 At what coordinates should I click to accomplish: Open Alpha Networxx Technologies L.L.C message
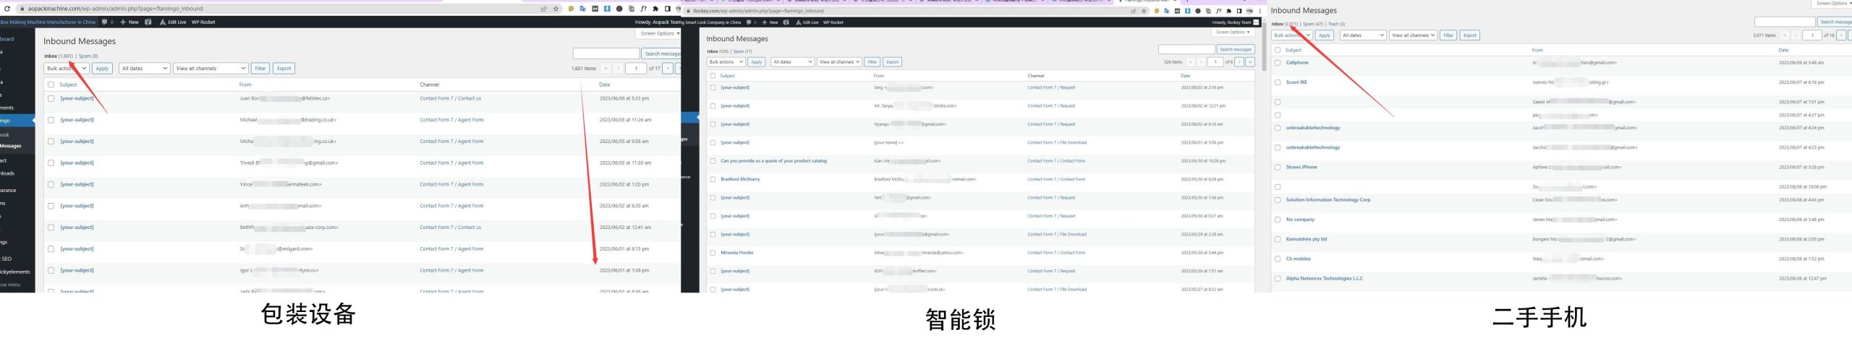click(1325, 278)
